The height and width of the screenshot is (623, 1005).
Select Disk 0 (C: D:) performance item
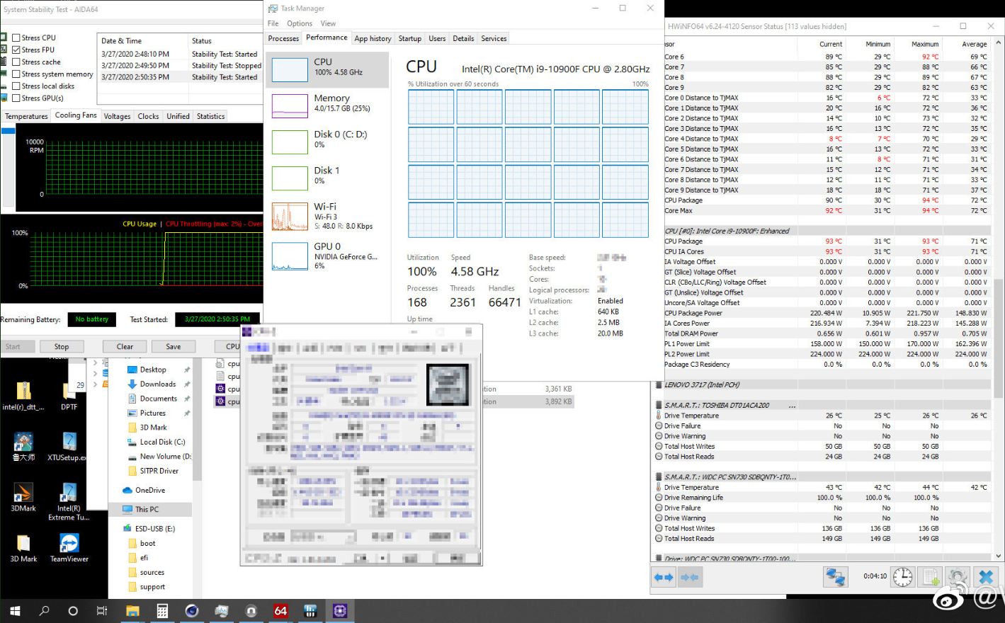(327, 141)
